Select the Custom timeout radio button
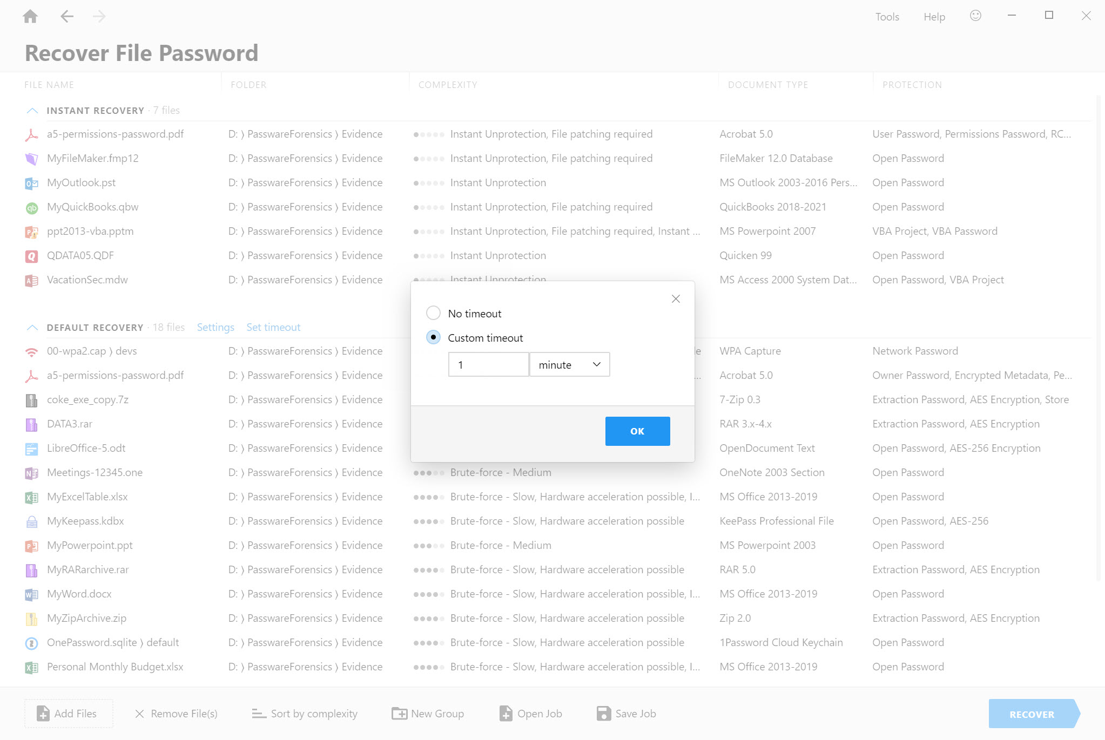The height and width of the screenshot is (740, 1105). [x=433, y=337]
